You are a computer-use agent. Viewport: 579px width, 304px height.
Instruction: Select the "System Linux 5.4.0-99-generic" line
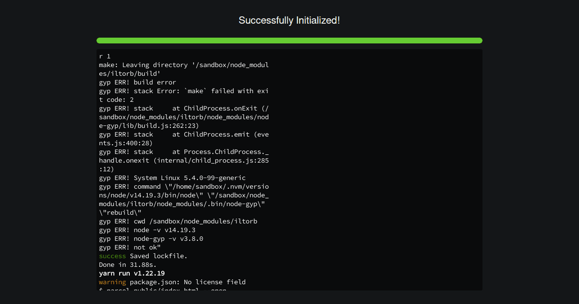click(172, 178)
